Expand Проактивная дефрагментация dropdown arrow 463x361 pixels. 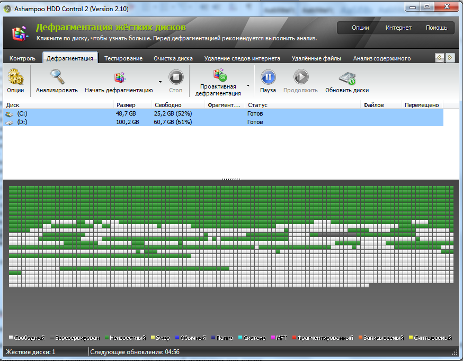[248, 86]
